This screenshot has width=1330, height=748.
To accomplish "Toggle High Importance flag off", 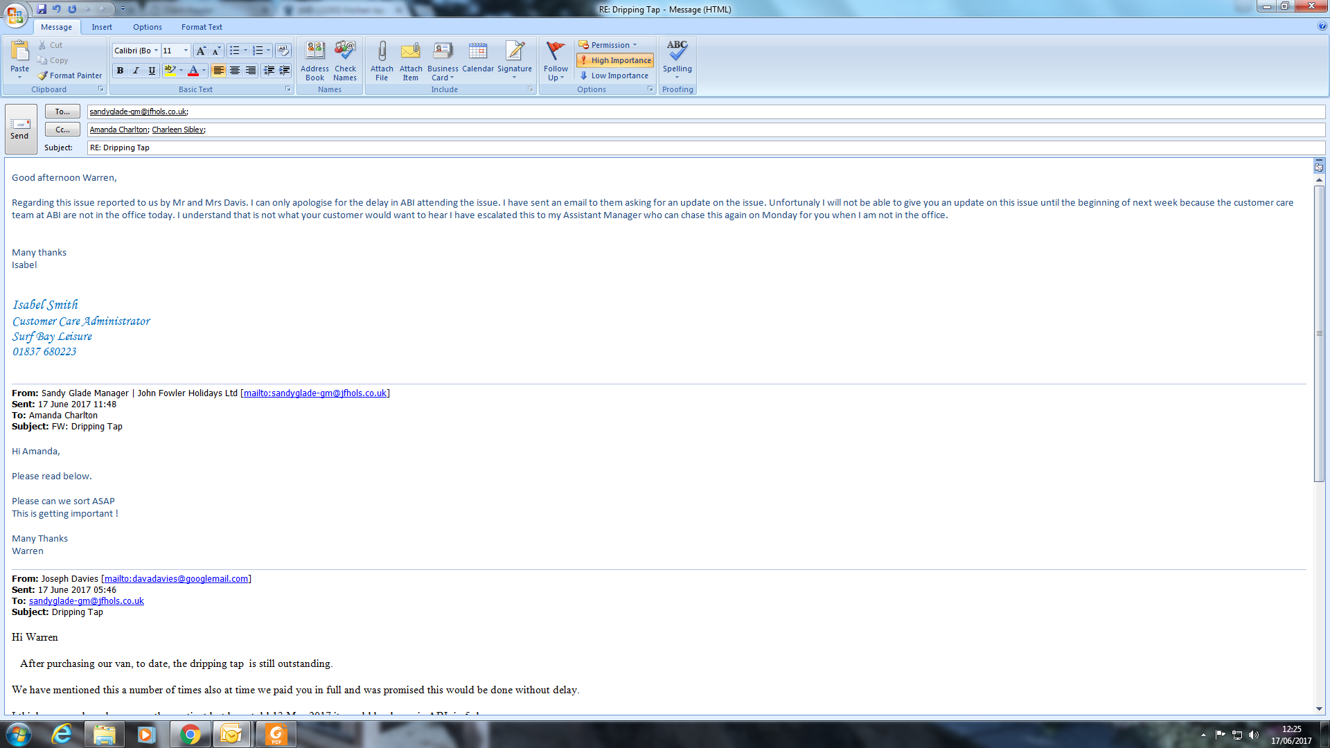I will [x=614, y=60].
